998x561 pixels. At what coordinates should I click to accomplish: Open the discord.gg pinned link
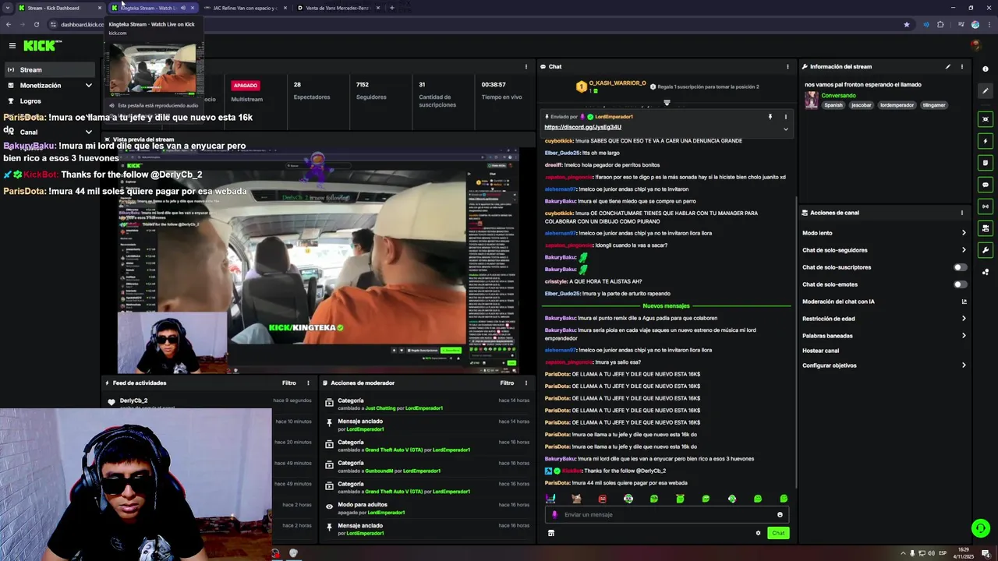(582, 127)
